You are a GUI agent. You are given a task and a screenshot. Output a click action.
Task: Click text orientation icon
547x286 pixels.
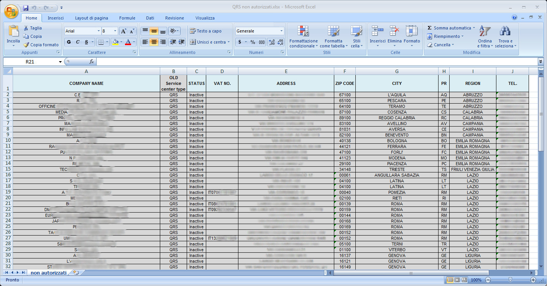click(x=174, y=31)
